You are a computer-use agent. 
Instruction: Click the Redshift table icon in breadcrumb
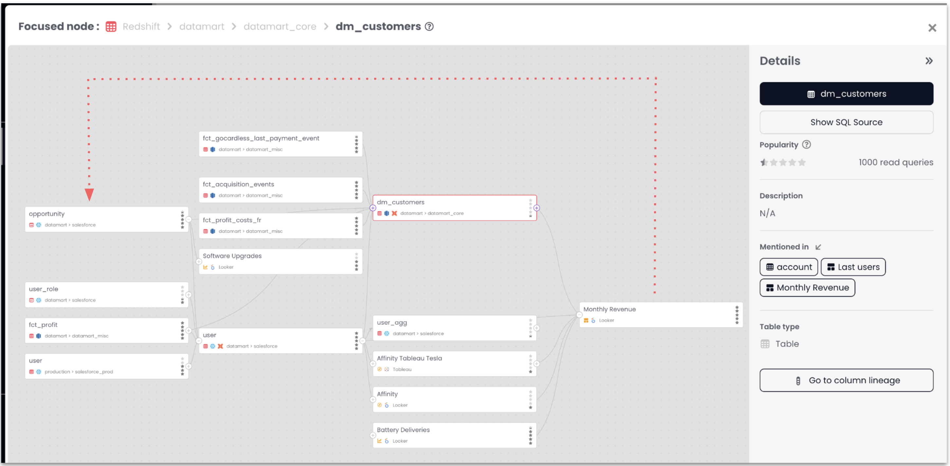[x=111, y=26]
